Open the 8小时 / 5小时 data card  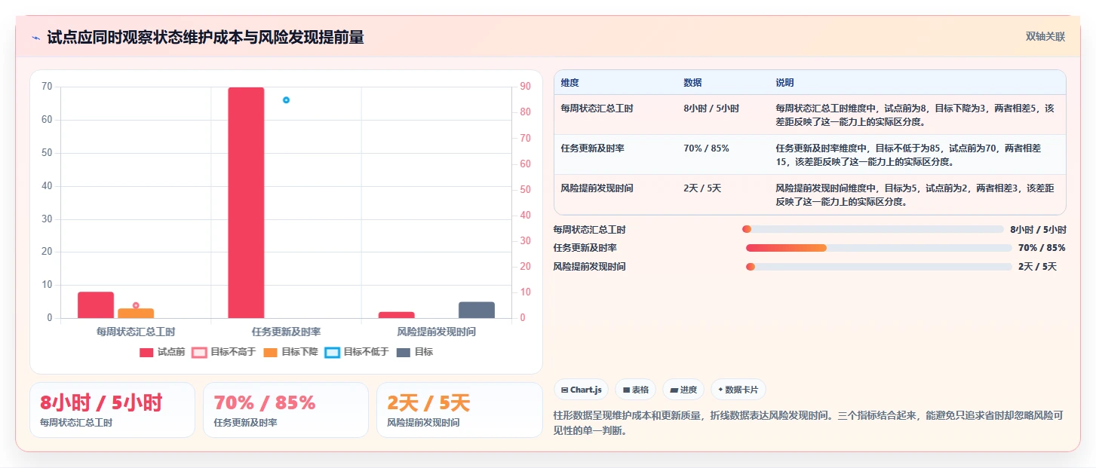click(112, 410)
